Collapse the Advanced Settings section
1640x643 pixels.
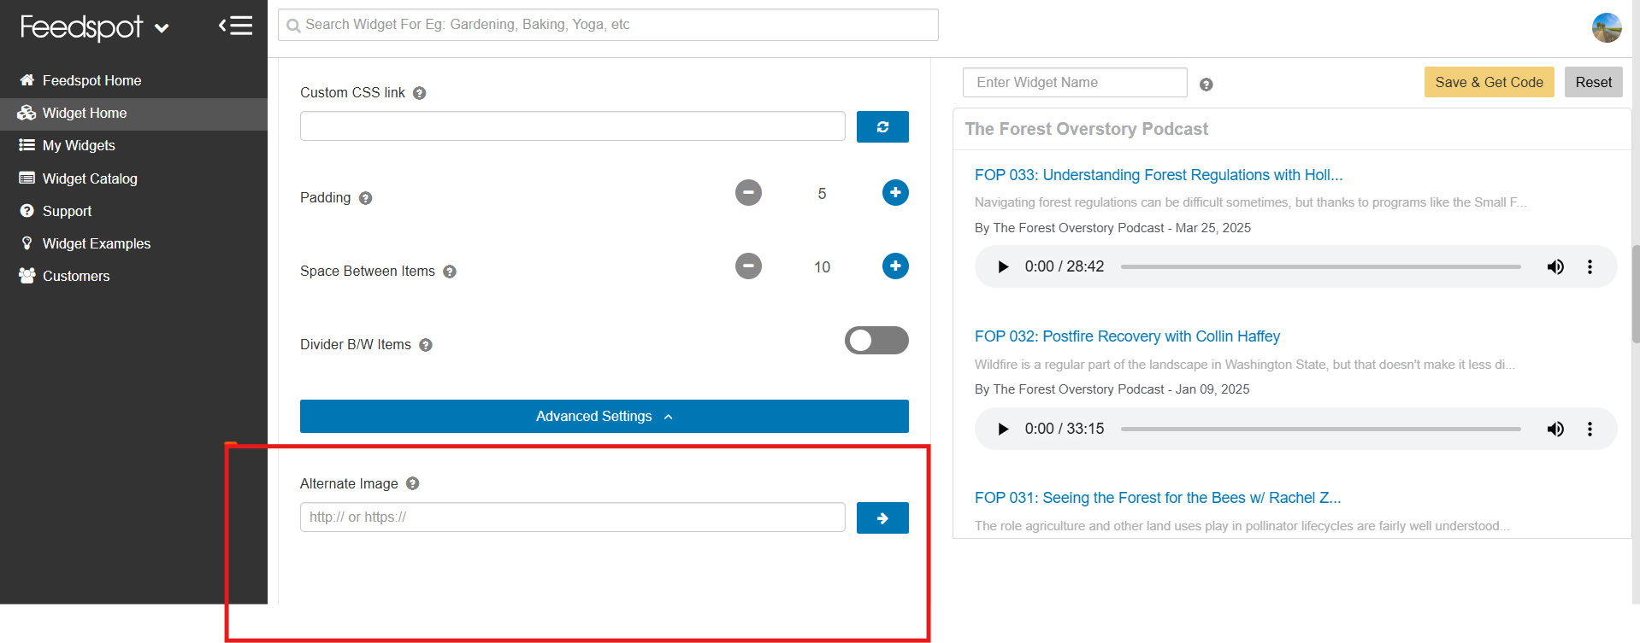pyautogui.click(x=604, y=416)
